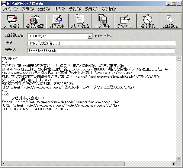Open the 挿入(I) menu
The image size is (183, 168).
[x=59, y=9]
